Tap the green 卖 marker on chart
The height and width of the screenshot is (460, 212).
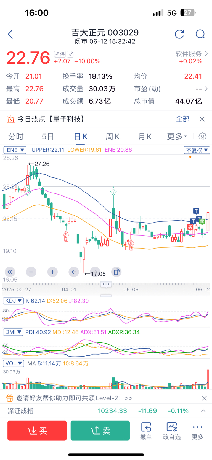pyautogui.click(x=202, y=221)
